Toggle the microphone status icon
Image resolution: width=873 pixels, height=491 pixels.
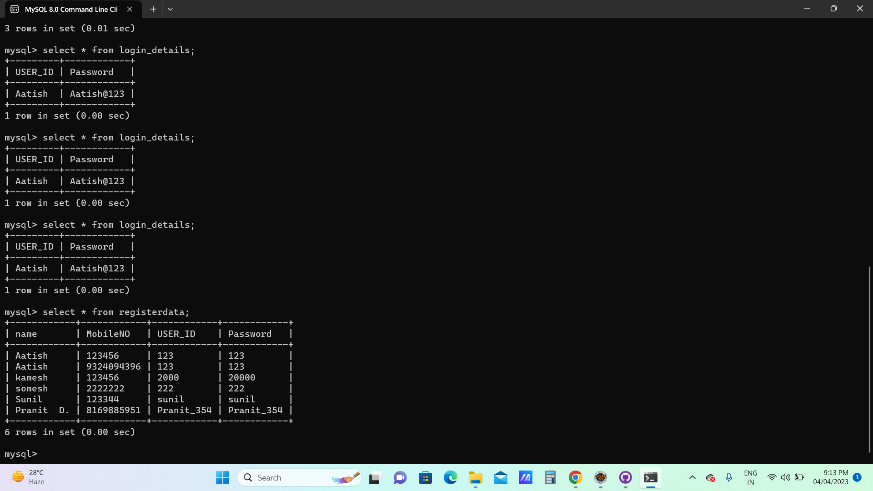tap(729, 477)
